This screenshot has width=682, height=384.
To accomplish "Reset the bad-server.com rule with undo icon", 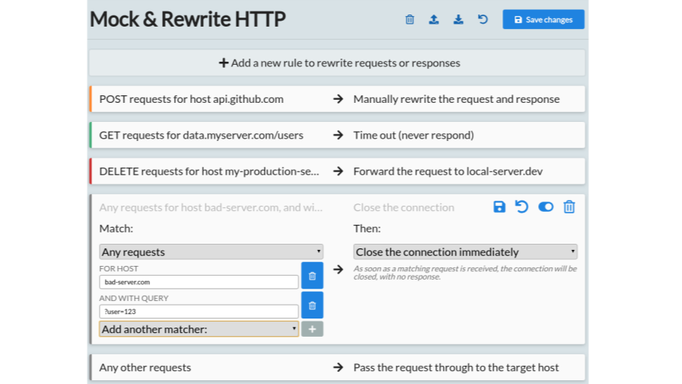I will tap(521, 206).
